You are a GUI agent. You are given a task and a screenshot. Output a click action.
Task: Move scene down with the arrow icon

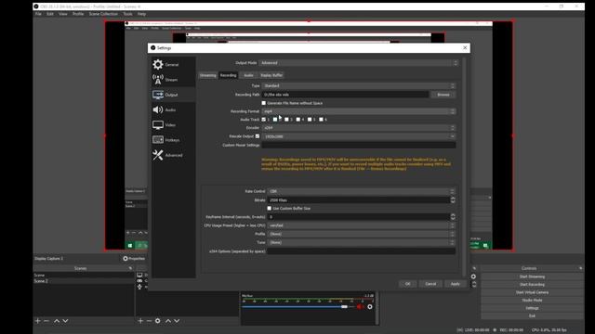tap(65, 321)
